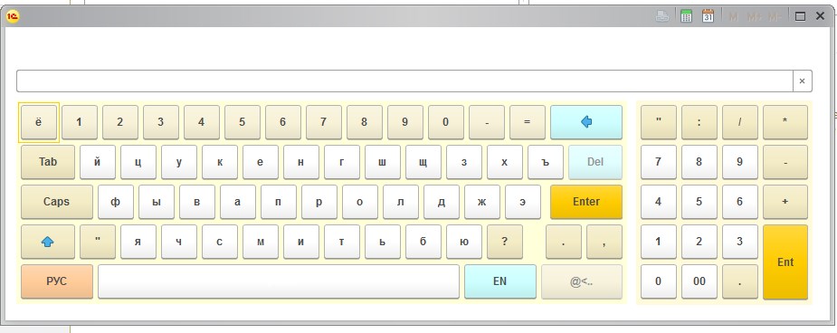
Task: Click the Del key
Action: (595, 162)
